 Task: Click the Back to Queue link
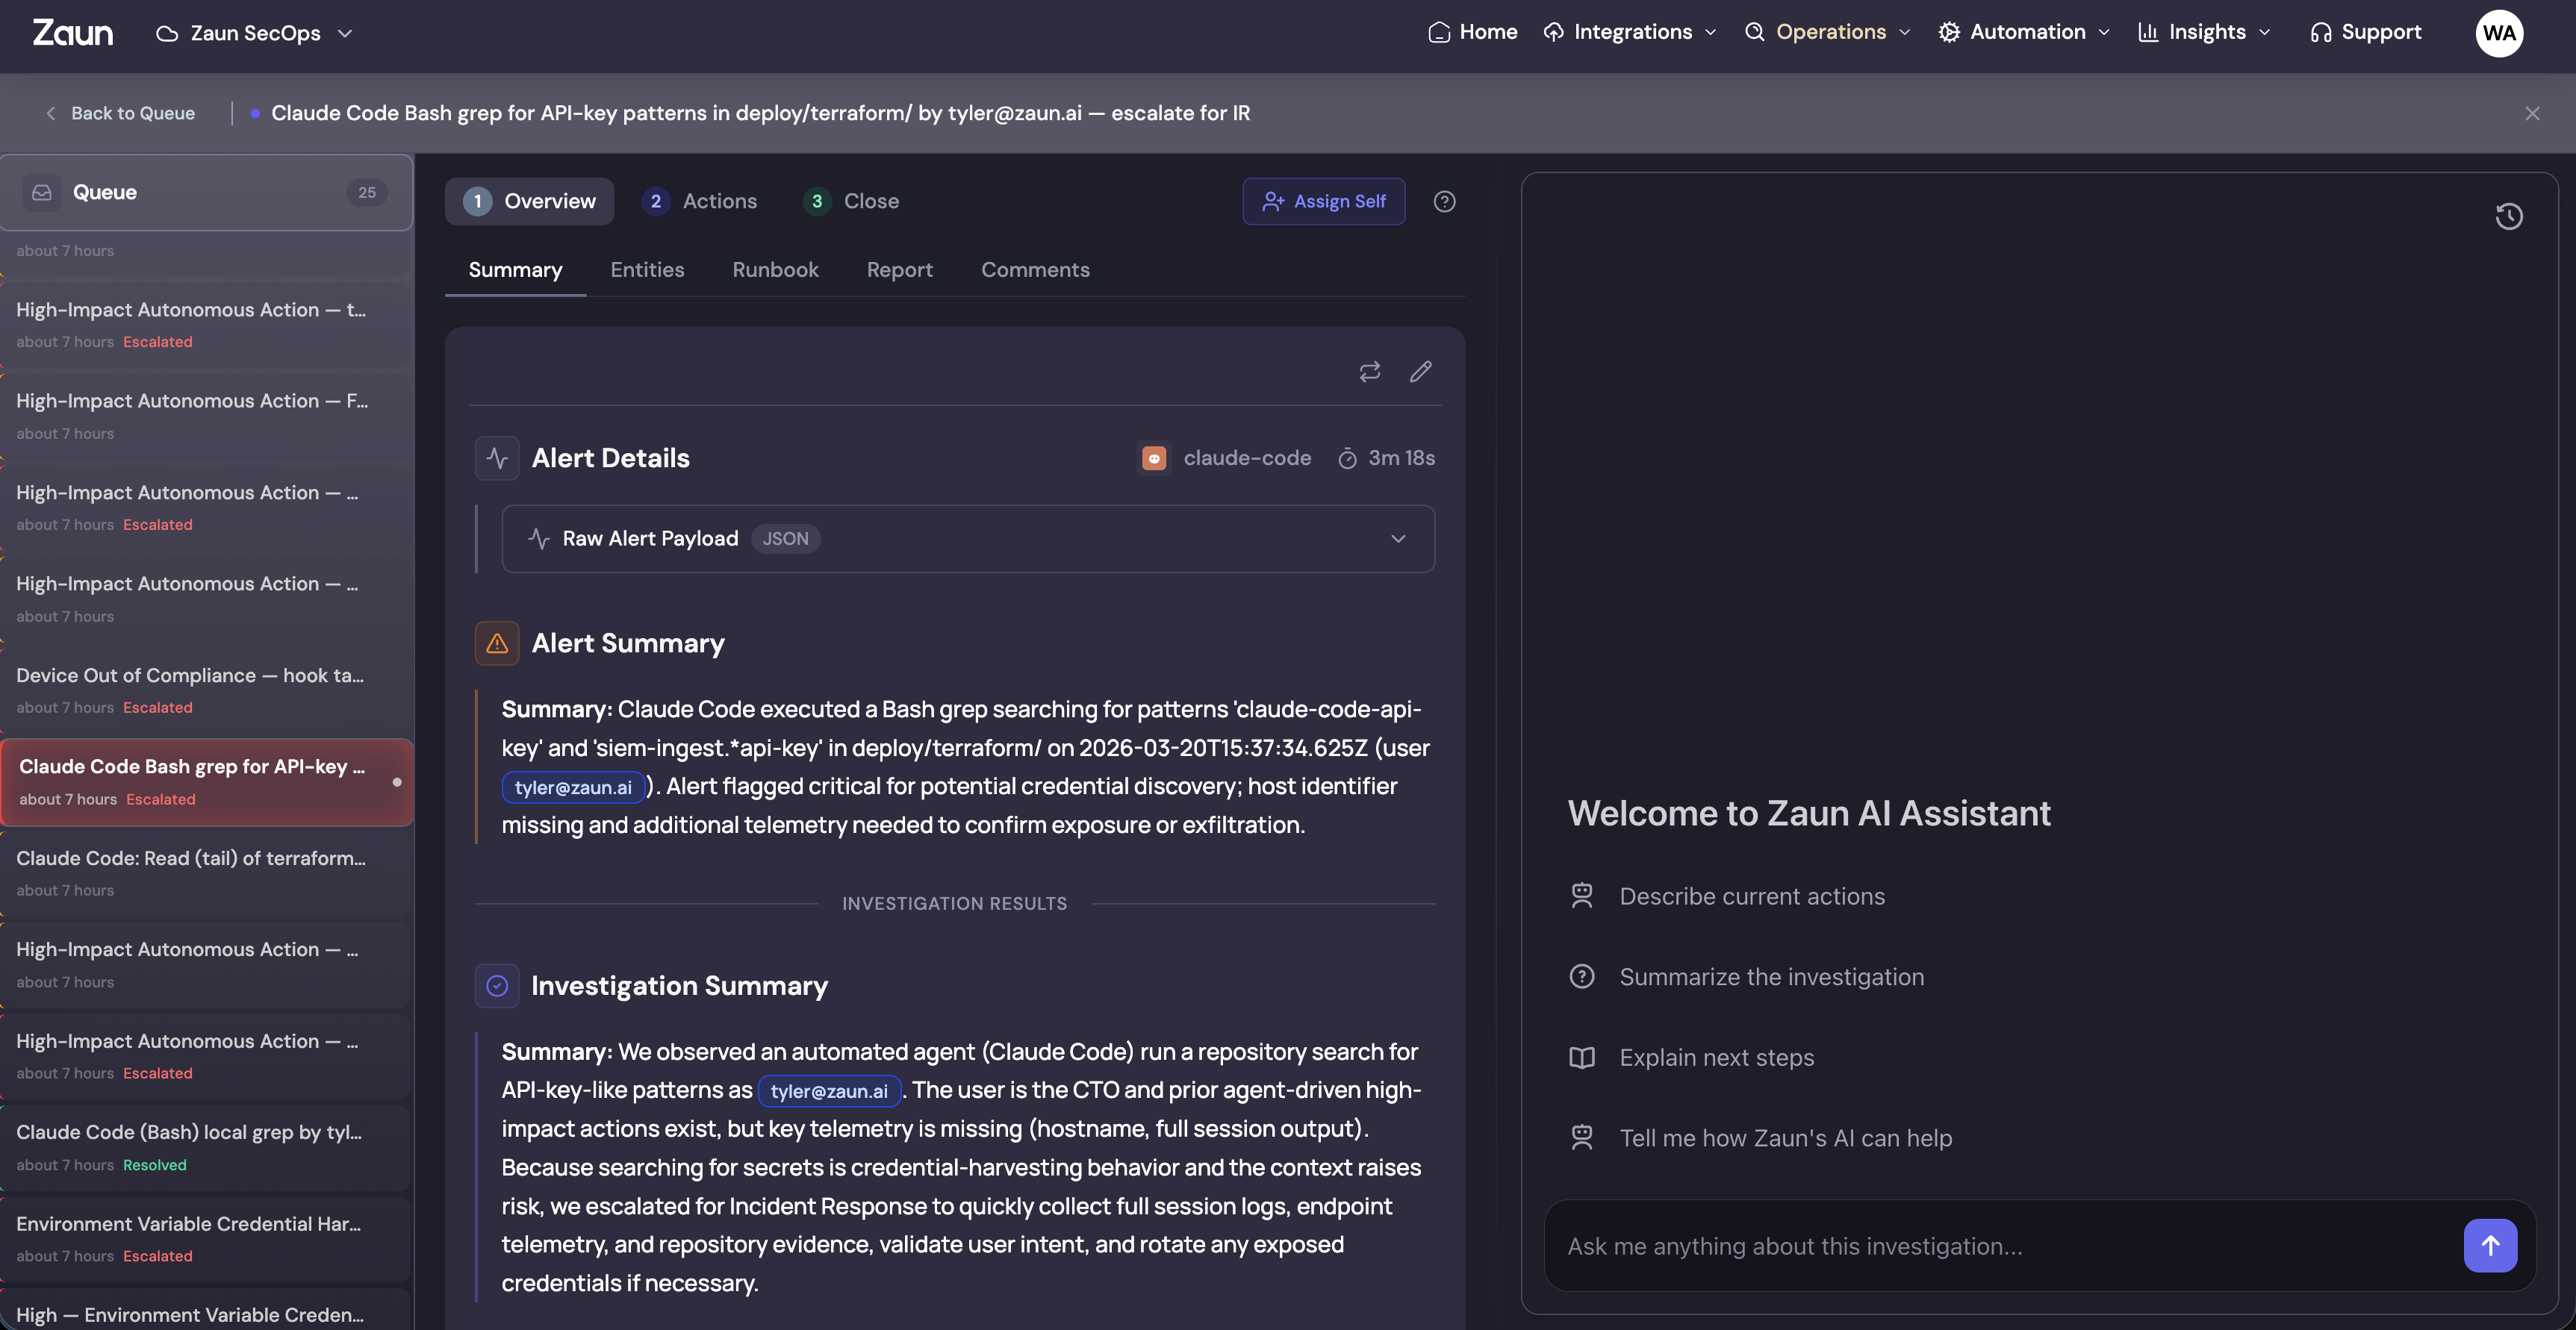121,114
